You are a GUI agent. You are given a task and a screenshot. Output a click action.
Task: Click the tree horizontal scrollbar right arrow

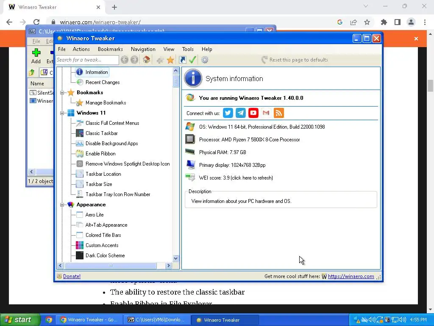pos(169,265)
